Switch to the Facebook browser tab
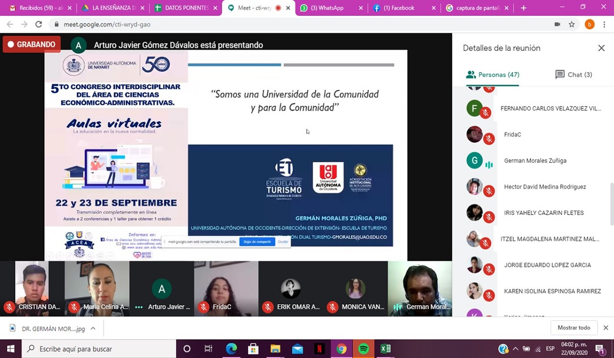The width and height of the screenshot is (614, 358). coord(404,8)
